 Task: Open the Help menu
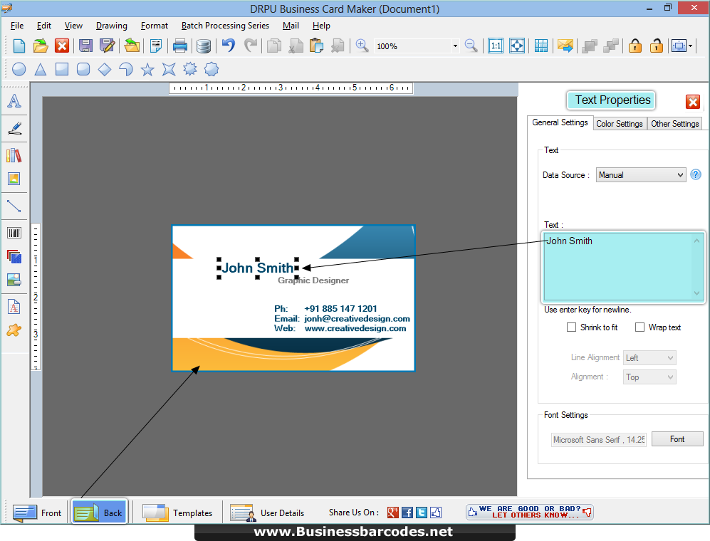(x=321, y=26)
